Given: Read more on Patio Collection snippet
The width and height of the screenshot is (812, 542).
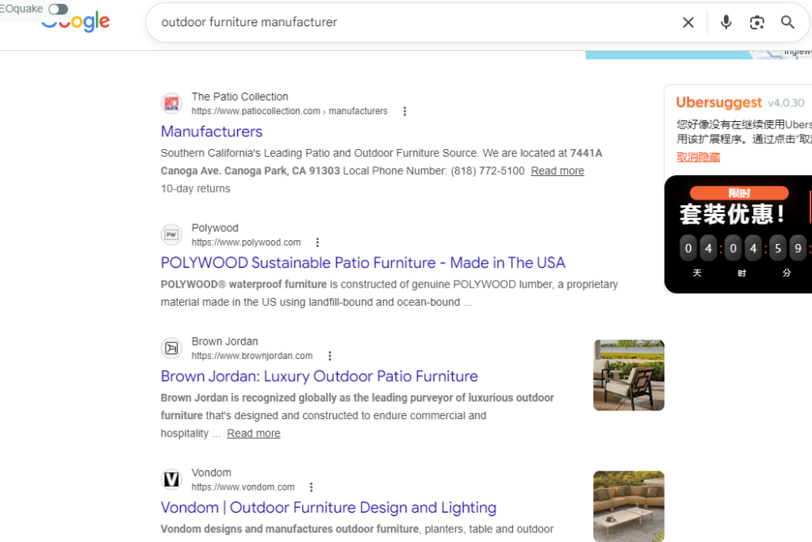Looking at the screenshot, I should (557, 171).
